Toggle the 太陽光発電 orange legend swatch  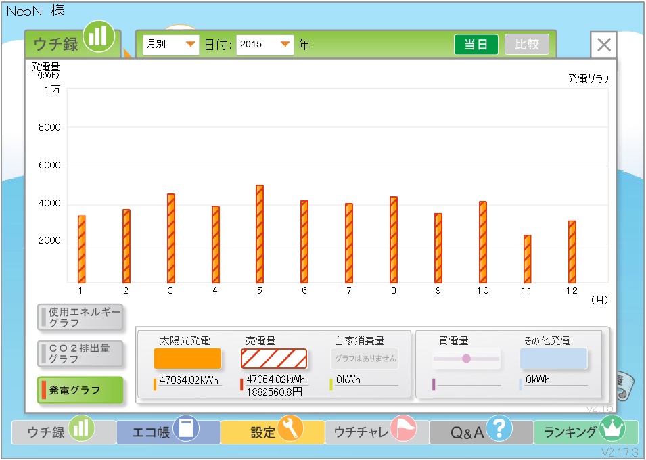pos(187,358)
